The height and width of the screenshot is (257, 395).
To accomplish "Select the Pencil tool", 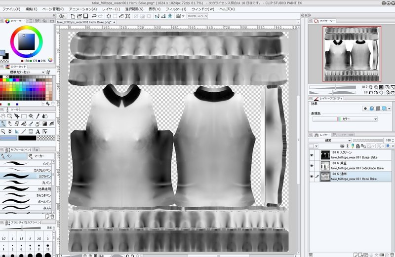I will point(9,124).
